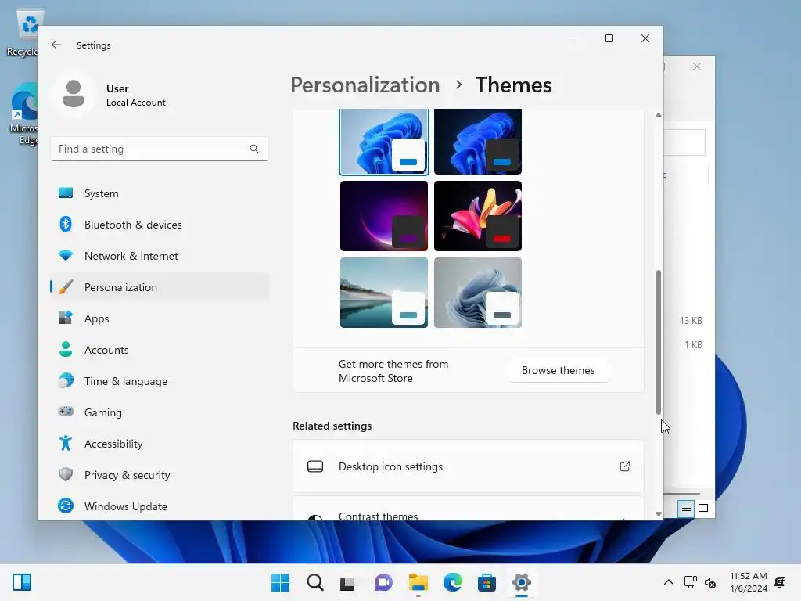Viewport: 801px width, 601px height.
Task: Select the Recycle Bin desktop icon
Action: [x=23, y=33]
